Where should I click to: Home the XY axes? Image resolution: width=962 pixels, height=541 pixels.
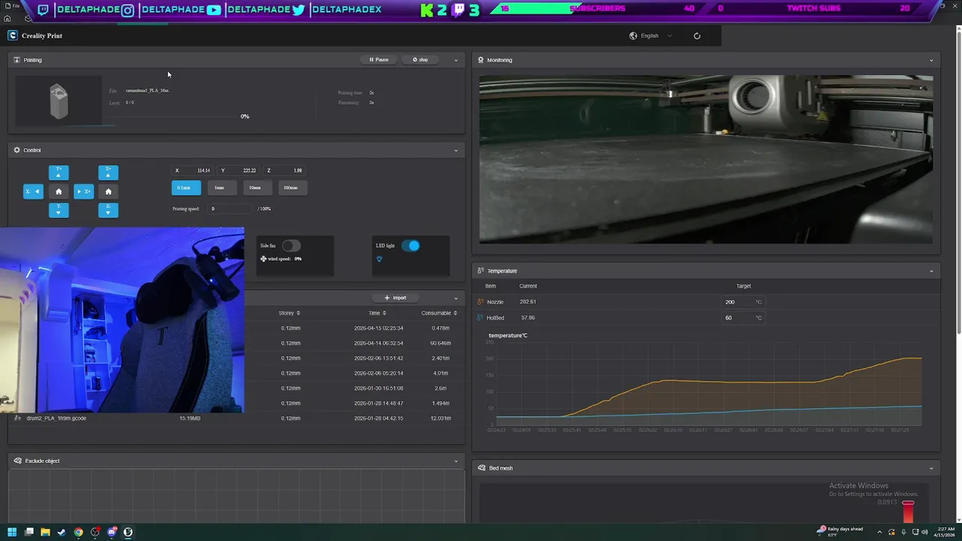point(59,192)
